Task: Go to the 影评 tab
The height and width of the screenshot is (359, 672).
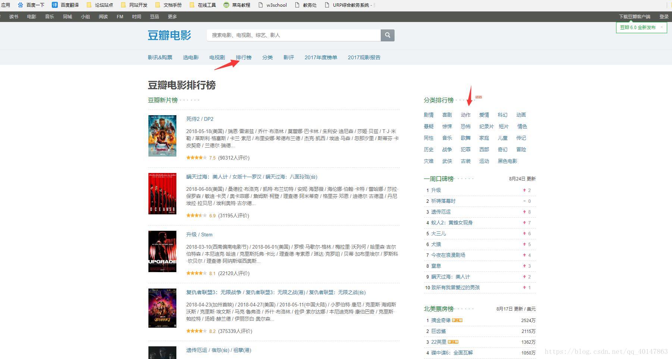Action: 289,57
